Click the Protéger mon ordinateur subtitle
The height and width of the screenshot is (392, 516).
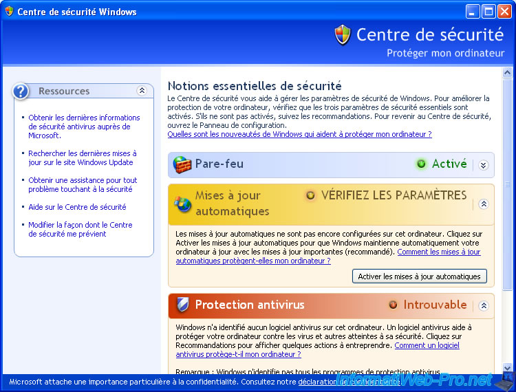446,53
